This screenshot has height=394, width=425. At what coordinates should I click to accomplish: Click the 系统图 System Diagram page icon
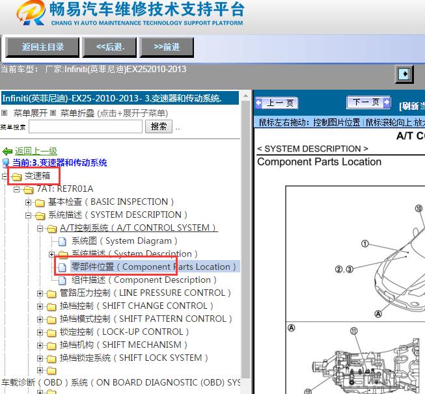62,241
